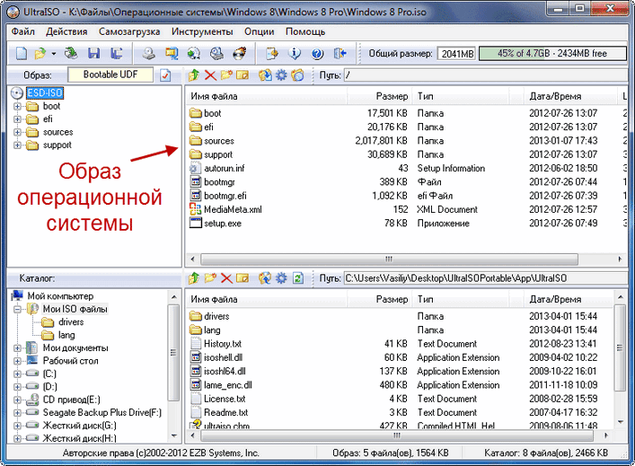Expand the sources folder in image tree

coord(17,132)
